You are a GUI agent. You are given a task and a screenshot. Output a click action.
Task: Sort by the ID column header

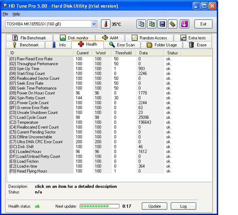coord(40,53)
